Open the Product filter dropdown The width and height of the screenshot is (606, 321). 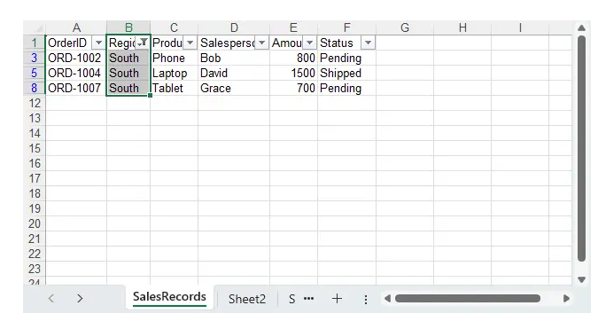tap(190, 43)
